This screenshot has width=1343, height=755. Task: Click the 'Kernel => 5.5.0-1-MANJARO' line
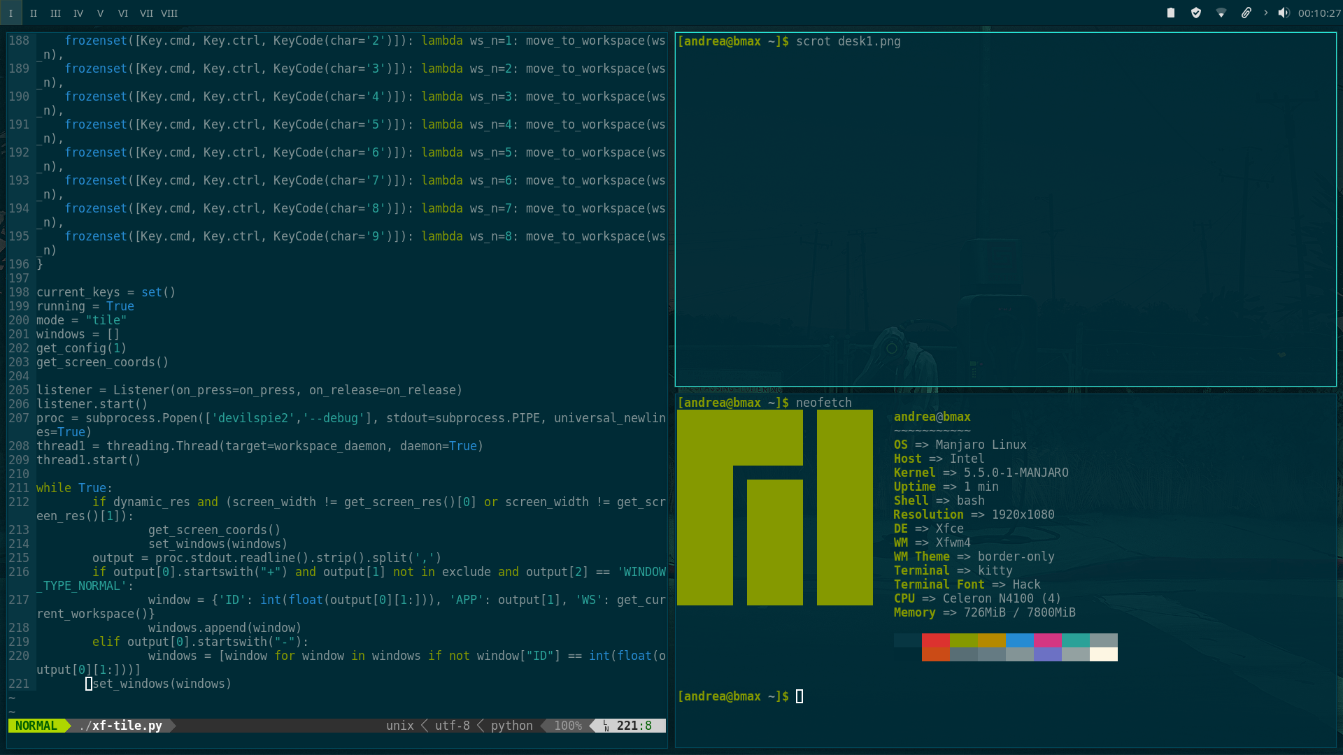pyautogui.click(x=981, y=473)
